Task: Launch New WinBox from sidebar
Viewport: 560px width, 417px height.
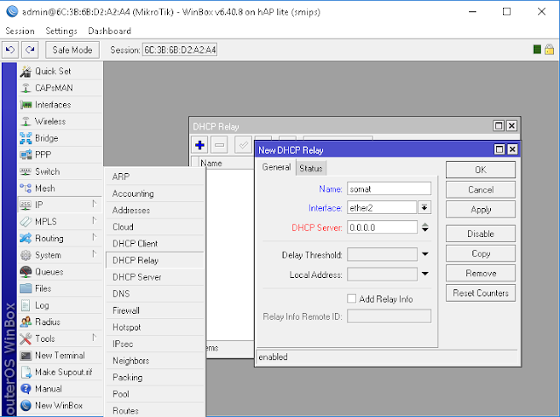Action: (60, 406)
